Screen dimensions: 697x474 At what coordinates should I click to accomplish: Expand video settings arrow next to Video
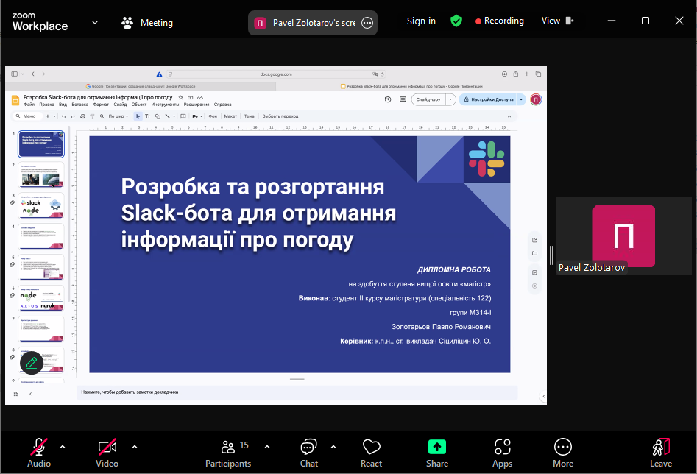(x=135, y=446)
